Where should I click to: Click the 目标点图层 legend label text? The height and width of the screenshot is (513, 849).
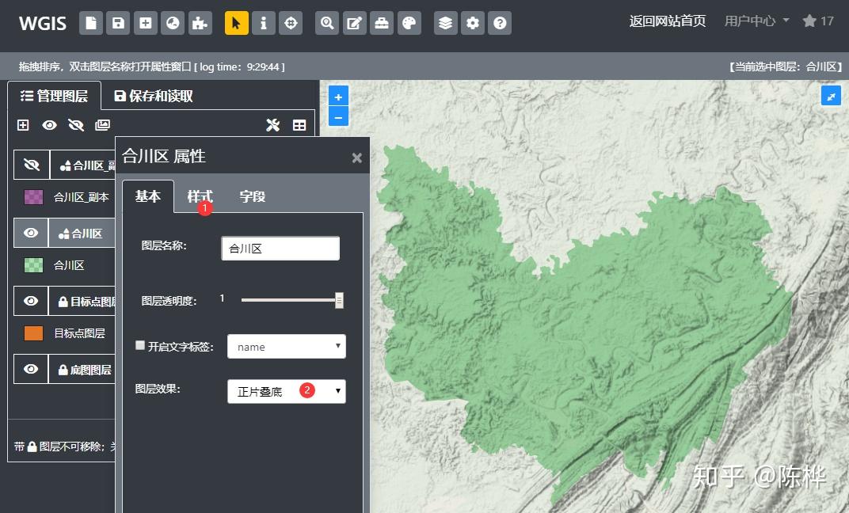coord(79,333)
